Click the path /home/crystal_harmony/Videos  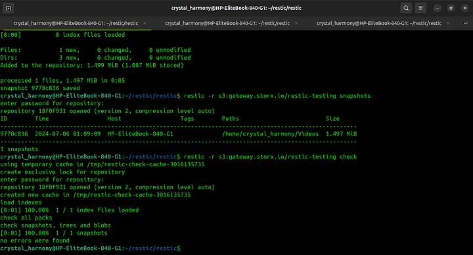[x=270, y=133]
